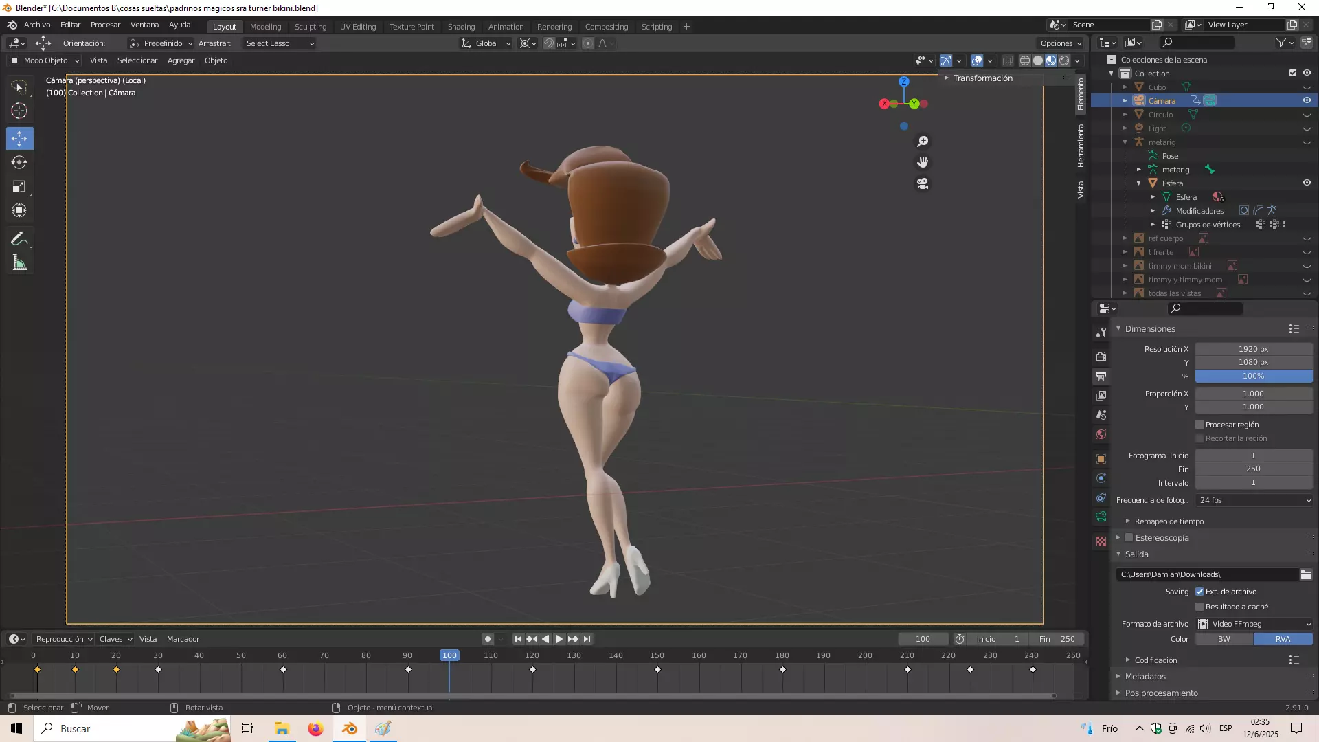1319x742 pixels.
Task: Open the Predefinido orientation dropdown
Action: [x=161, y=43]
